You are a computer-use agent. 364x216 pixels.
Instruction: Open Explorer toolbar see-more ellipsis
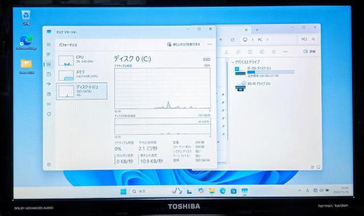coord(286,52)
